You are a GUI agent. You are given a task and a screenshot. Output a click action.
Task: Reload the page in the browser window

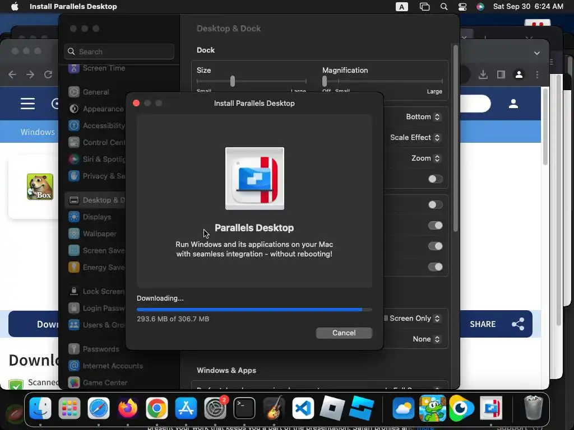click(48, 74)
